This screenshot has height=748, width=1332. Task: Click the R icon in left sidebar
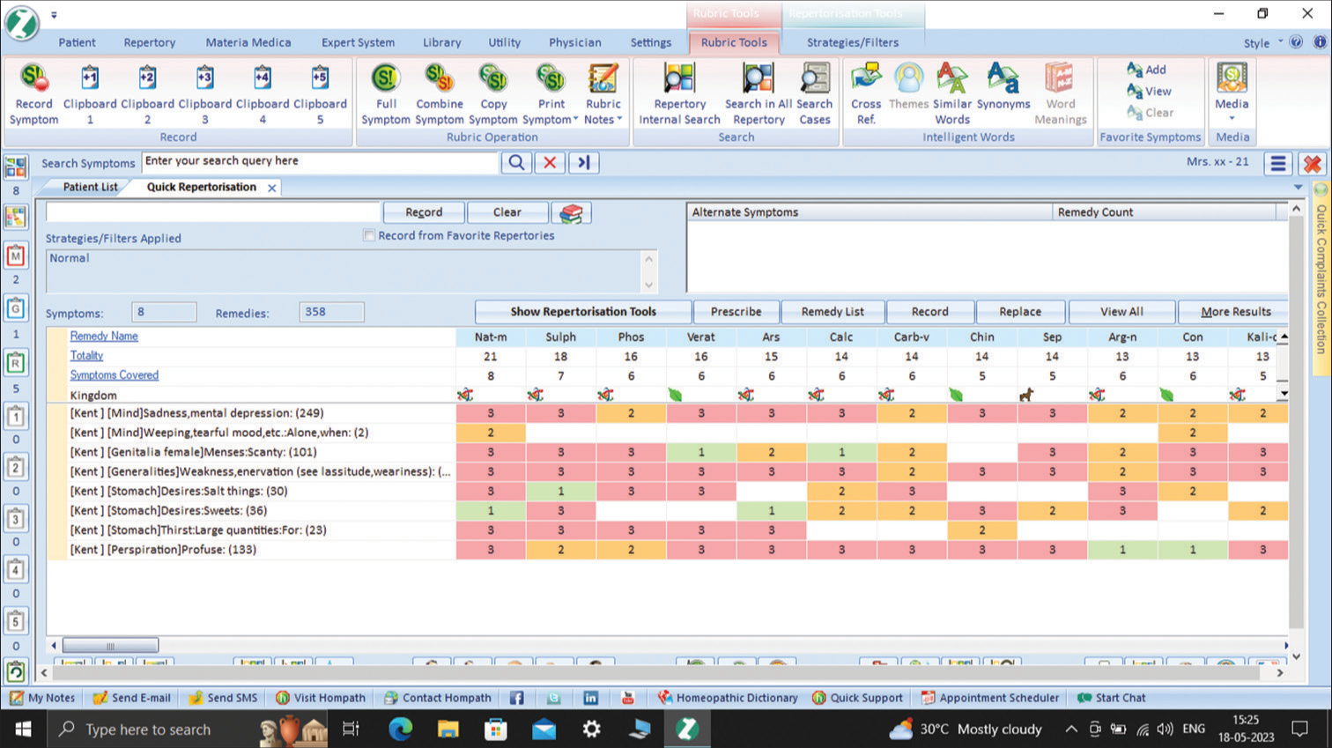[x=15, y=363]
